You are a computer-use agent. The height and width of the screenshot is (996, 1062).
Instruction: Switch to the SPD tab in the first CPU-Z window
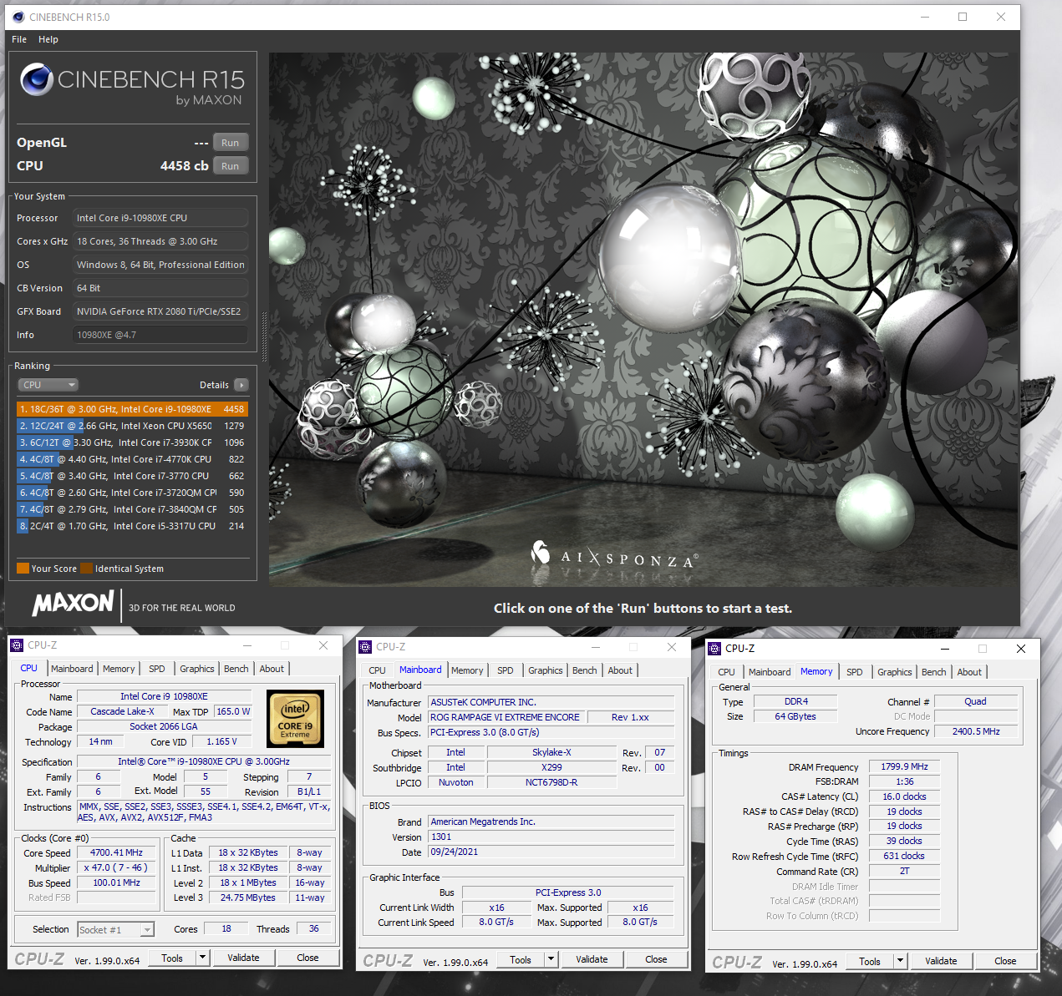(157, 669)
